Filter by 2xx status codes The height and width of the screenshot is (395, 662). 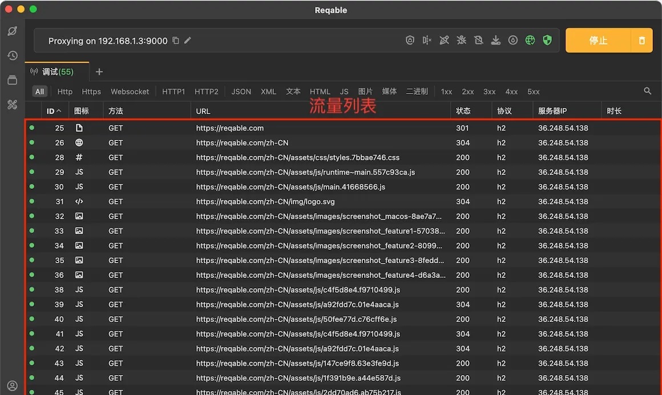[x=468, y=91]
